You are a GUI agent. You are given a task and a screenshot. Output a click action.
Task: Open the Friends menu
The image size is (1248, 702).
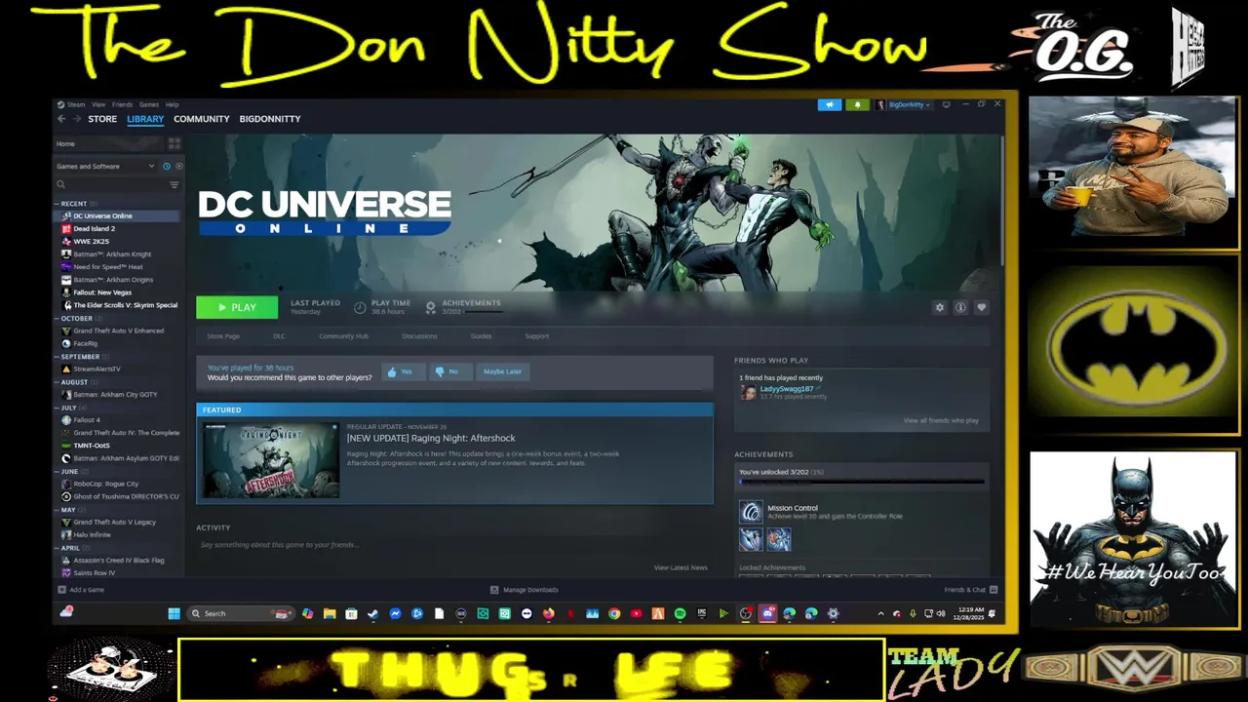click(122, 104)
